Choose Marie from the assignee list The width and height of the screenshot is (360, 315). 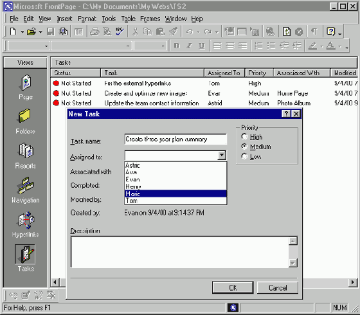pyautogui.click(x=175, y=194)
